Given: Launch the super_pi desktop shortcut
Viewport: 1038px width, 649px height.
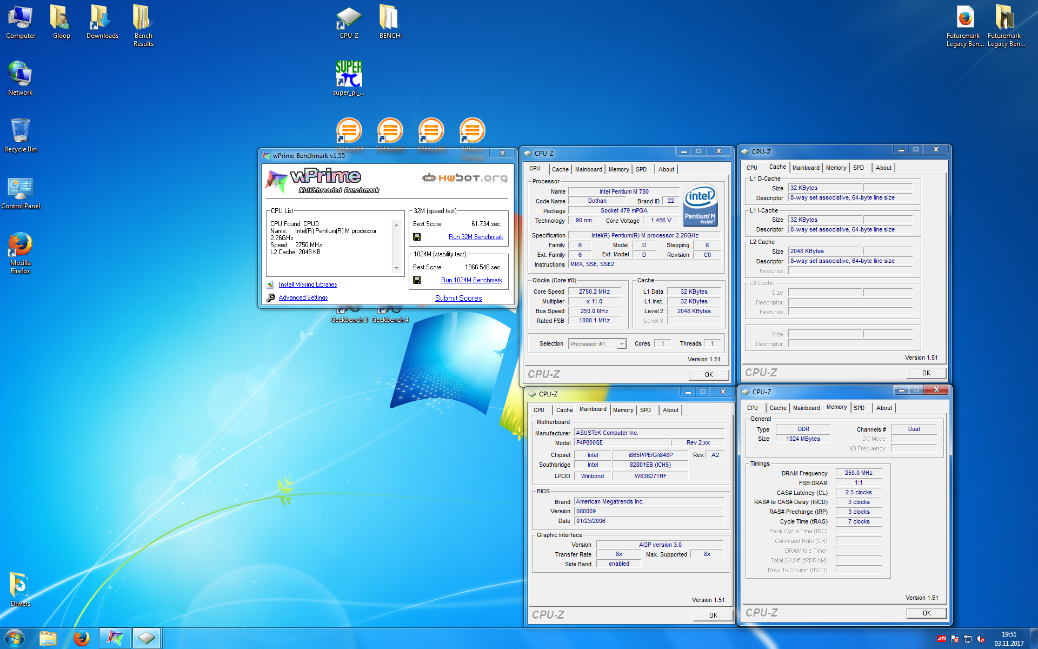Looking at the screenshot, I should [x=349, y=77].
